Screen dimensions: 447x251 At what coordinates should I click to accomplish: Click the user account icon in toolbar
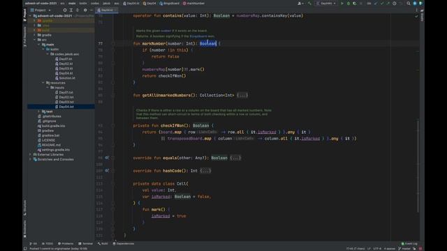pyautogui.click(x=300, y=3)
